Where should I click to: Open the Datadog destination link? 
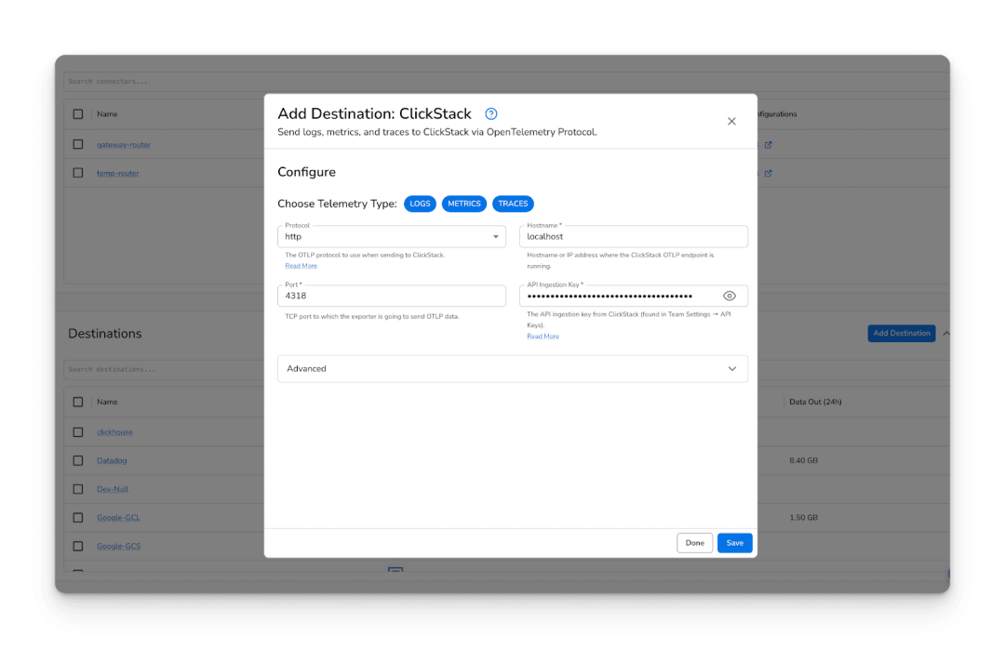coord(112,460)
